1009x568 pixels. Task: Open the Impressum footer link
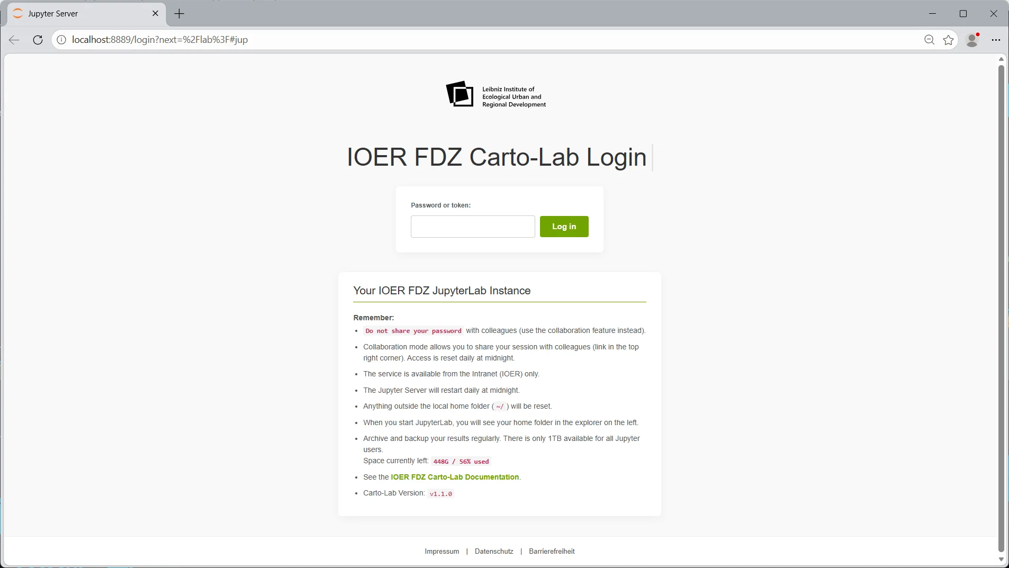click(x=442, y=551)
